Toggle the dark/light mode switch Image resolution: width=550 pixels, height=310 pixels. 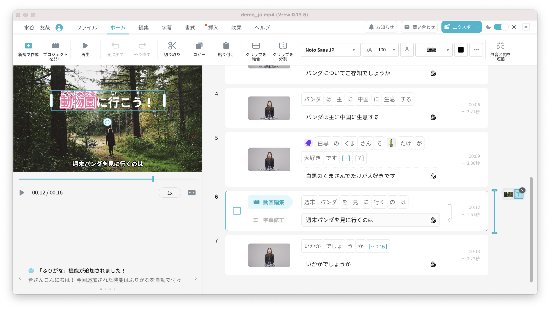(501, 27)
